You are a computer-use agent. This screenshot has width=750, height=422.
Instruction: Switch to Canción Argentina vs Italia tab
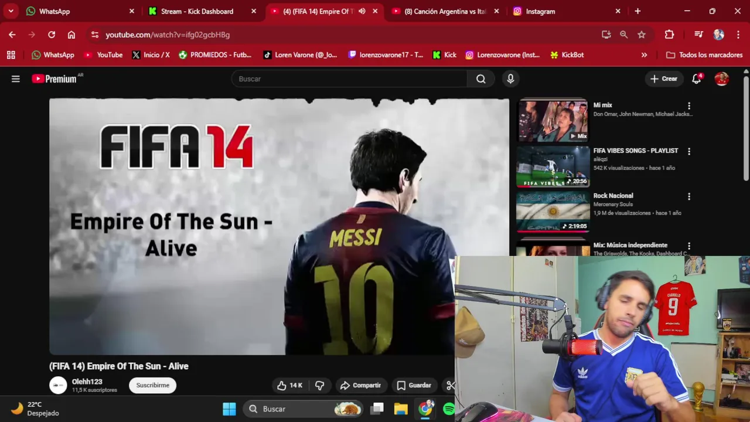pos(445,11)
